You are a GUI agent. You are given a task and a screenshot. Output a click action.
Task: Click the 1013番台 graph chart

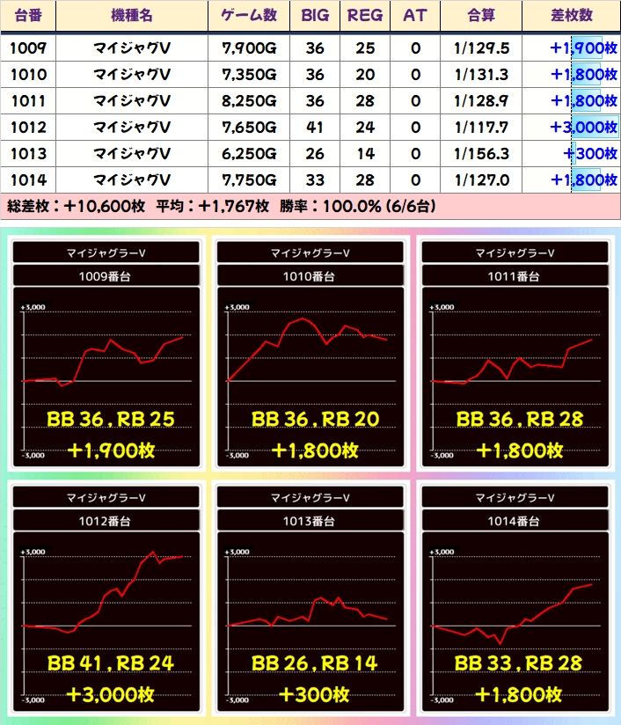coord(310,600)
